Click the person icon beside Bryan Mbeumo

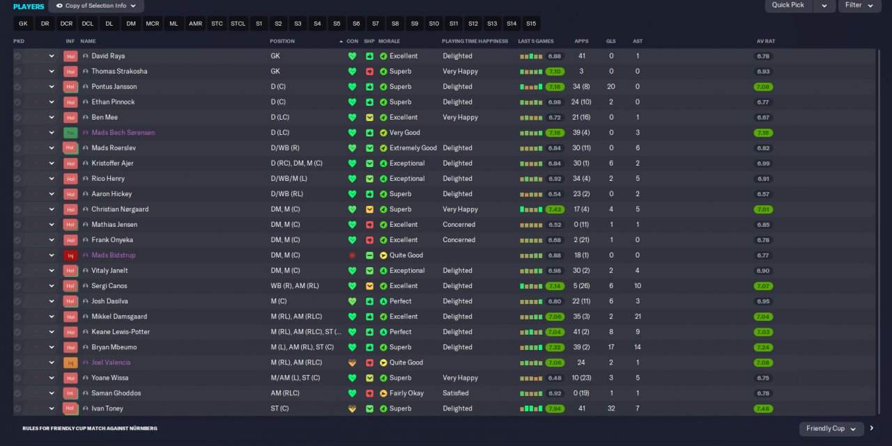tap(86, 347)
